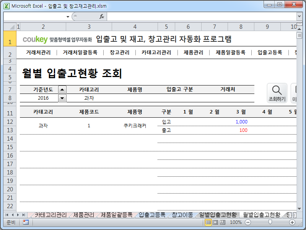Viewport: 306px width, 230px height.
Task: Click the macro record icon in status bar
Action: tap(26, 222)
